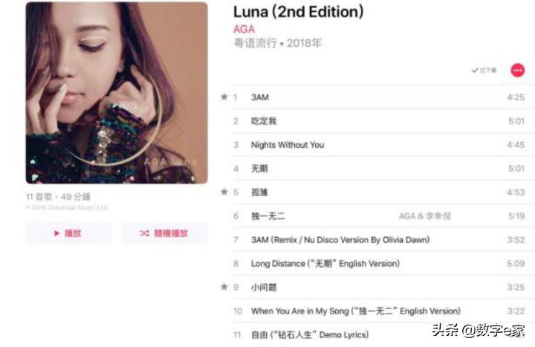The height and width of the screenshot is (347, 535).
Task: Click the play triangle in 播放 button
Action: 57,233
